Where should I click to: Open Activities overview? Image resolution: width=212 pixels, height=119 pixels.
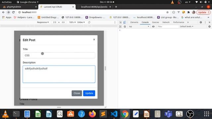pyautogui.click(x=7, y=2)
